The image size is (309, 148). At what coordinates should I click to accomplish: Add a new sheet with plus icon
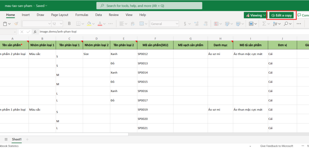point(27,139)
